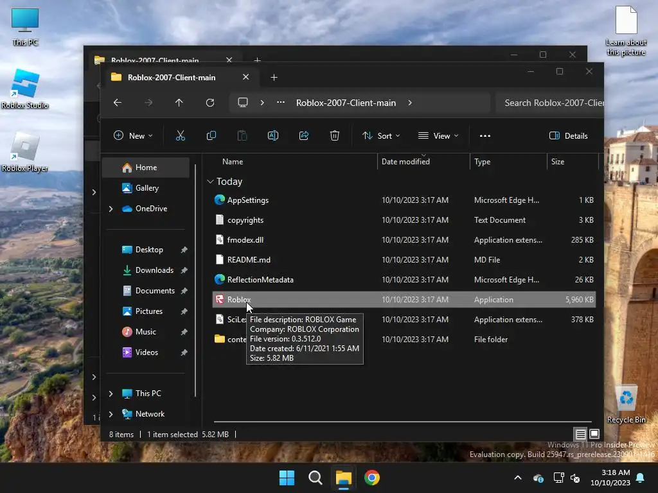
Task: Select This PC desktop icon
Action: pos(25,26)
